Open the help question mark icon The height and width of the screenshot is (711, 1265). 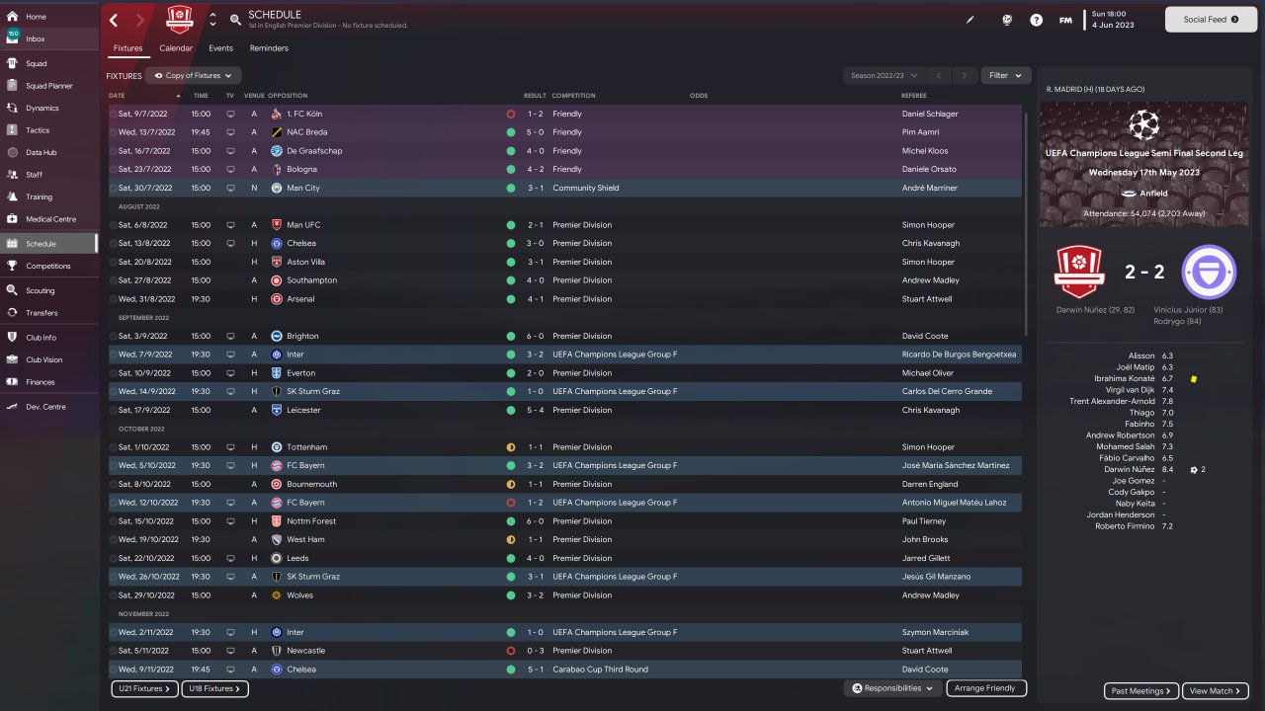[1036, 20]
